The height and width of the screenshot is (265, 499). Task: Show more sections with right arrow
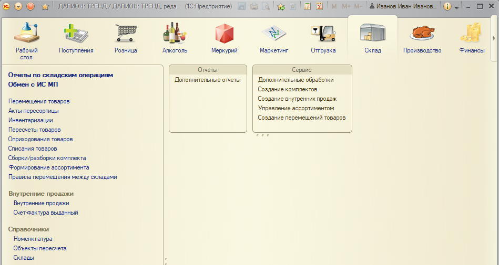[x=494, y=38]
